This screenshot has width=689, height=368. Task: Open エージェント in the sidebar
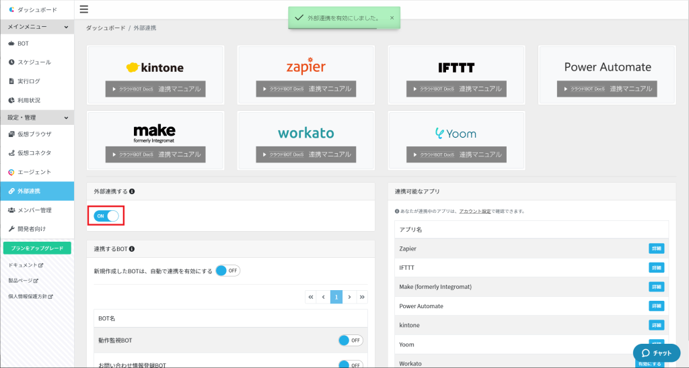click(38, 172)
